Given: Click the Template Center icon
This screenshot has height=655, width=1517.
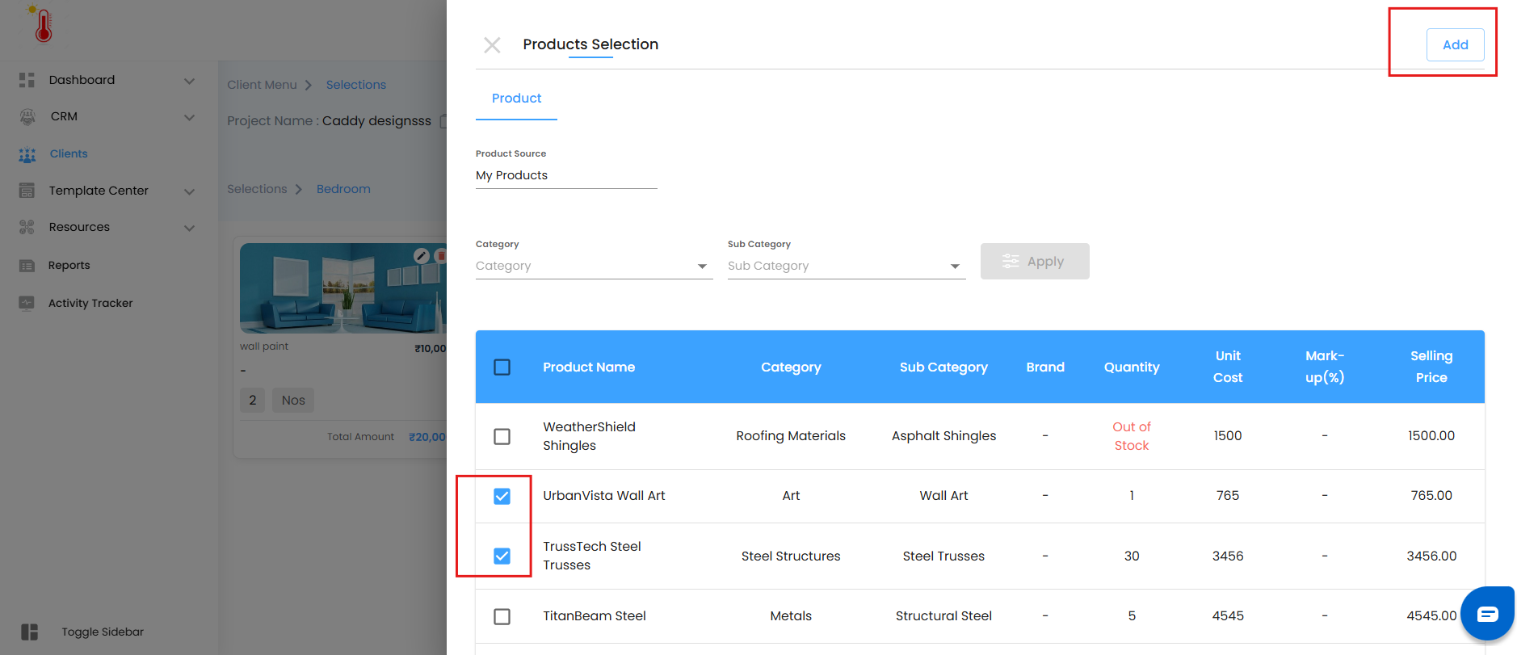Looking at the screenshot, I should pyautogui.click(x=27, y=191).
